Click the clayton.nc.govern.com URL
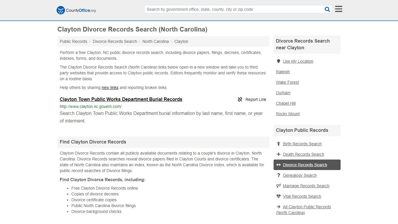The height and width of the screenshot is (224, 398). (91, 106)
